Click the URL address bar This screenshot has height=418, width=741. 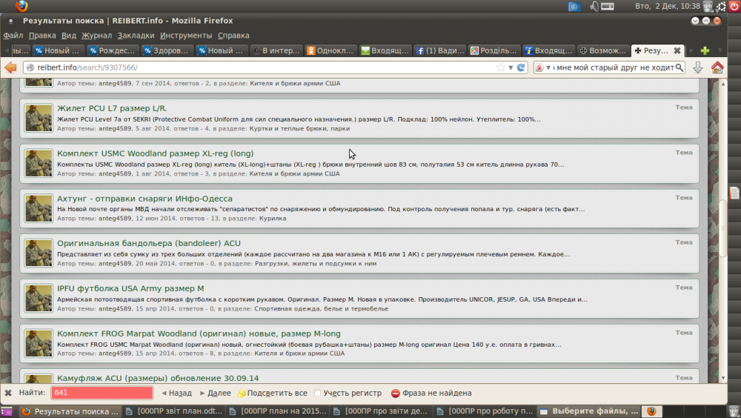(x=259, y=67)
